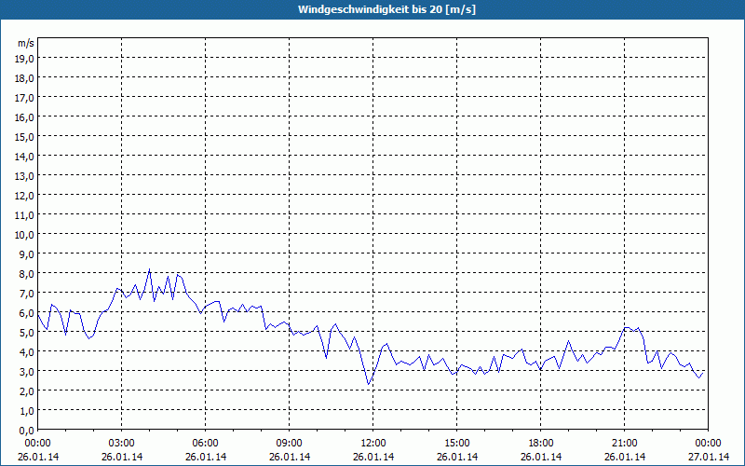Screen dimensions: 745x466
Task: Click the 18:00 time axis label
Action: [x=541, y=444]
